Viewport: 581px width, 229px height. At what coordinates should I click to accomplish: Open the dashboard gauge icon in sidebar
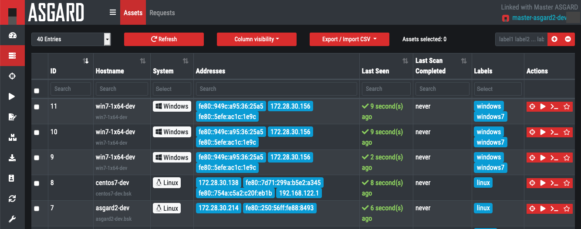pyautogui.click(x=12, y=36)
